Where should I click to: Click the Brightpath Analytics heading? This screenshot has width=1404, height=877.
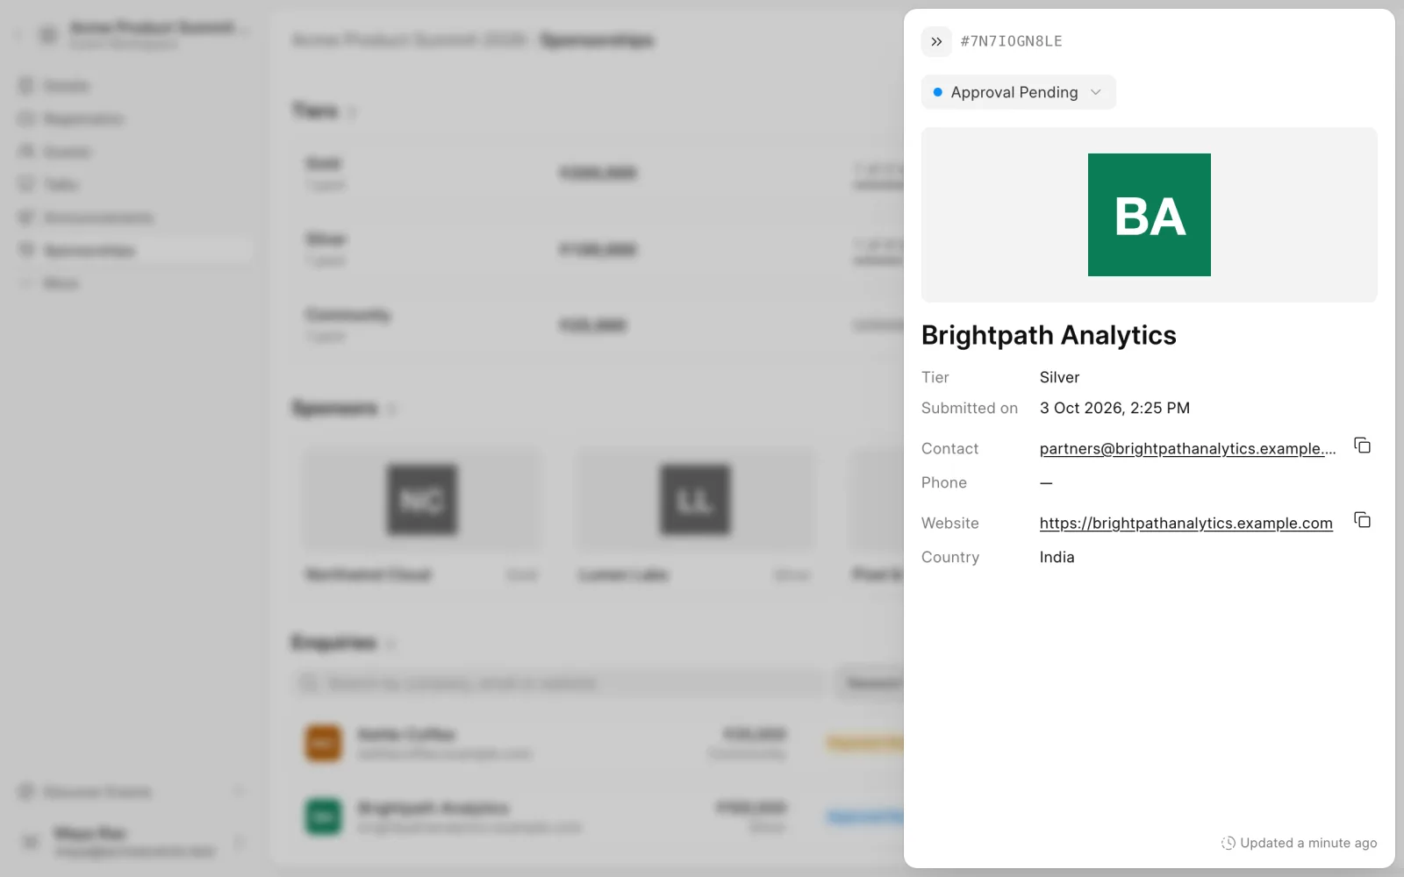(1049, 335)
